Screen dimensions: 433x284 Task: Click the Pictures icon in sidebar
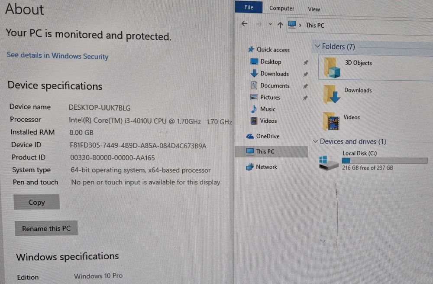[254, 97]
